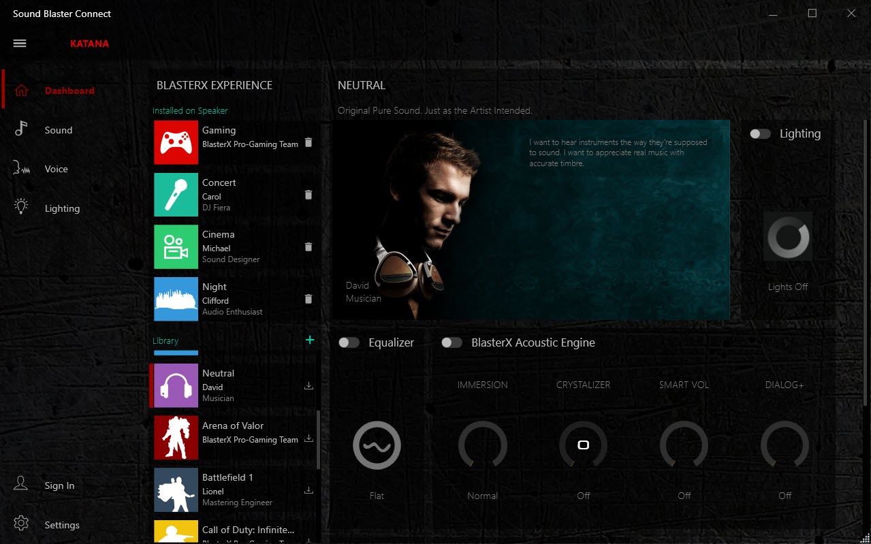This screenshot has width=871, height=544.
Task: Enable the BlasterX Acoustic Engine toggle
Action: (452, 342)
